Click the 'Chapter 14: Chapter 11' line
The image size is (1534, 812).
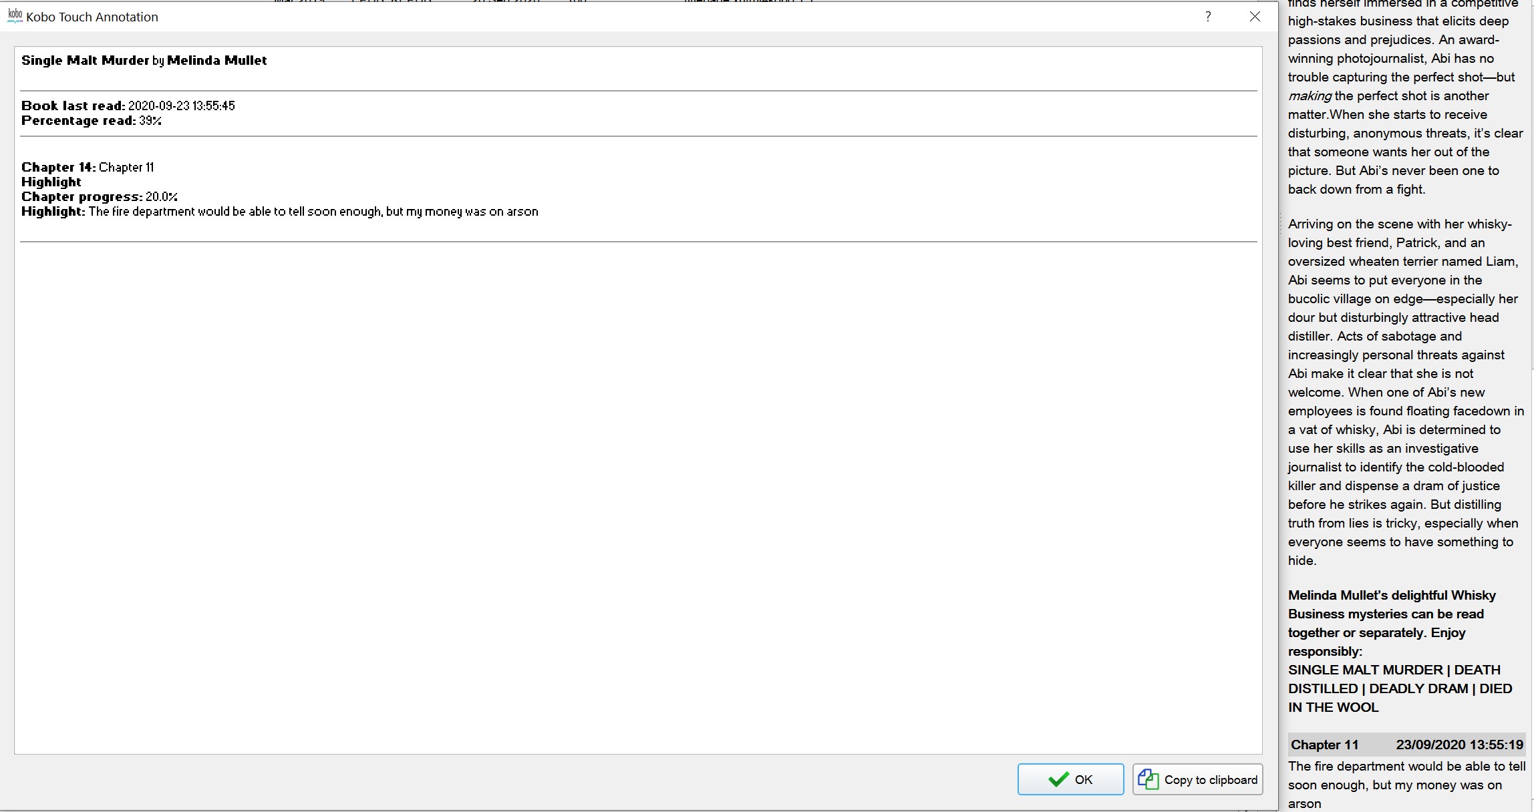88,167
